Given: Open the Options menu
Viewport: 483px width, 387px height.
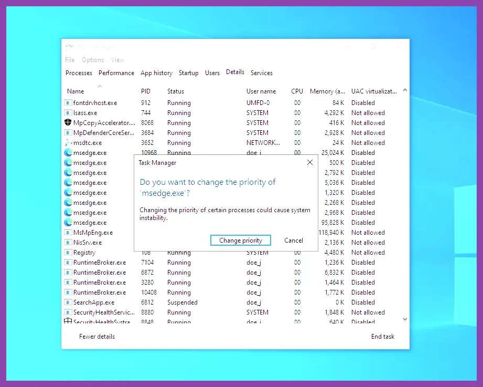Looking at the screenshot, I should (93, 60).
